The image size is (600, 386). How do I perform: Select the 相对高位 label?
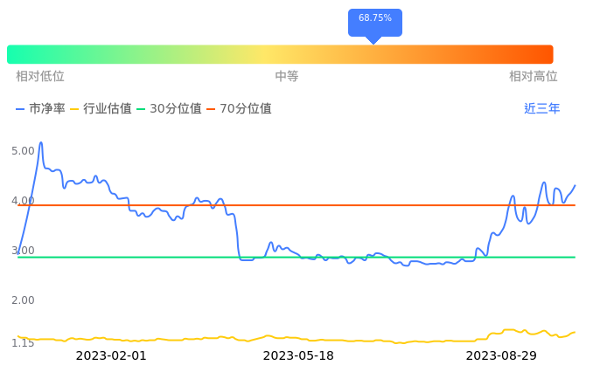coord(533,77)
